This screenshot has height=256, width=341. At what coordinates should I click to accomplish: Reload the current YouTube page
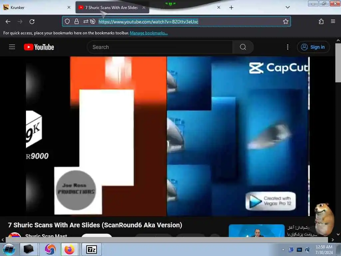(32, 22)
